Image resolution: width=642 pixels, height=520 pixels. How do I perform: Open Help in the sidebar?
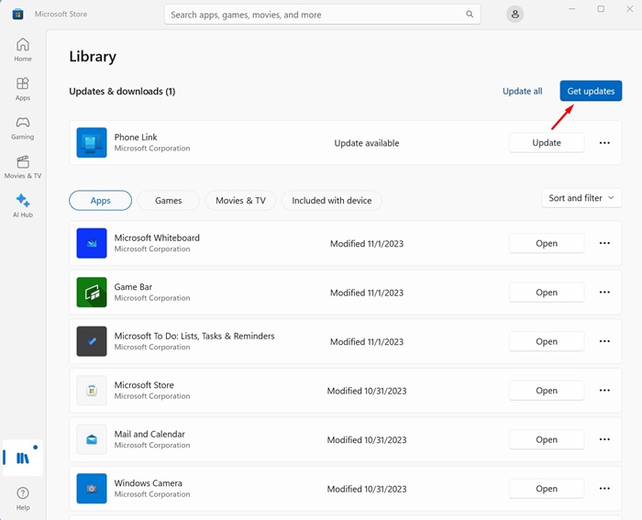[23, 499]
